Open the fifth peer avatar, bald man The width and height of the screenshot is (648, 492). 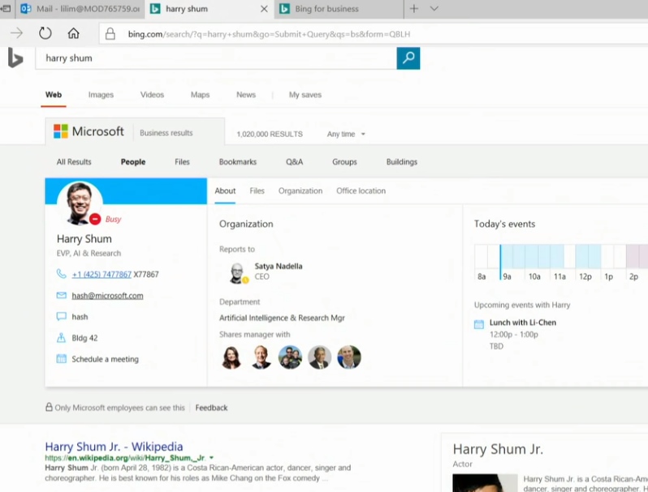click(349, 357)
